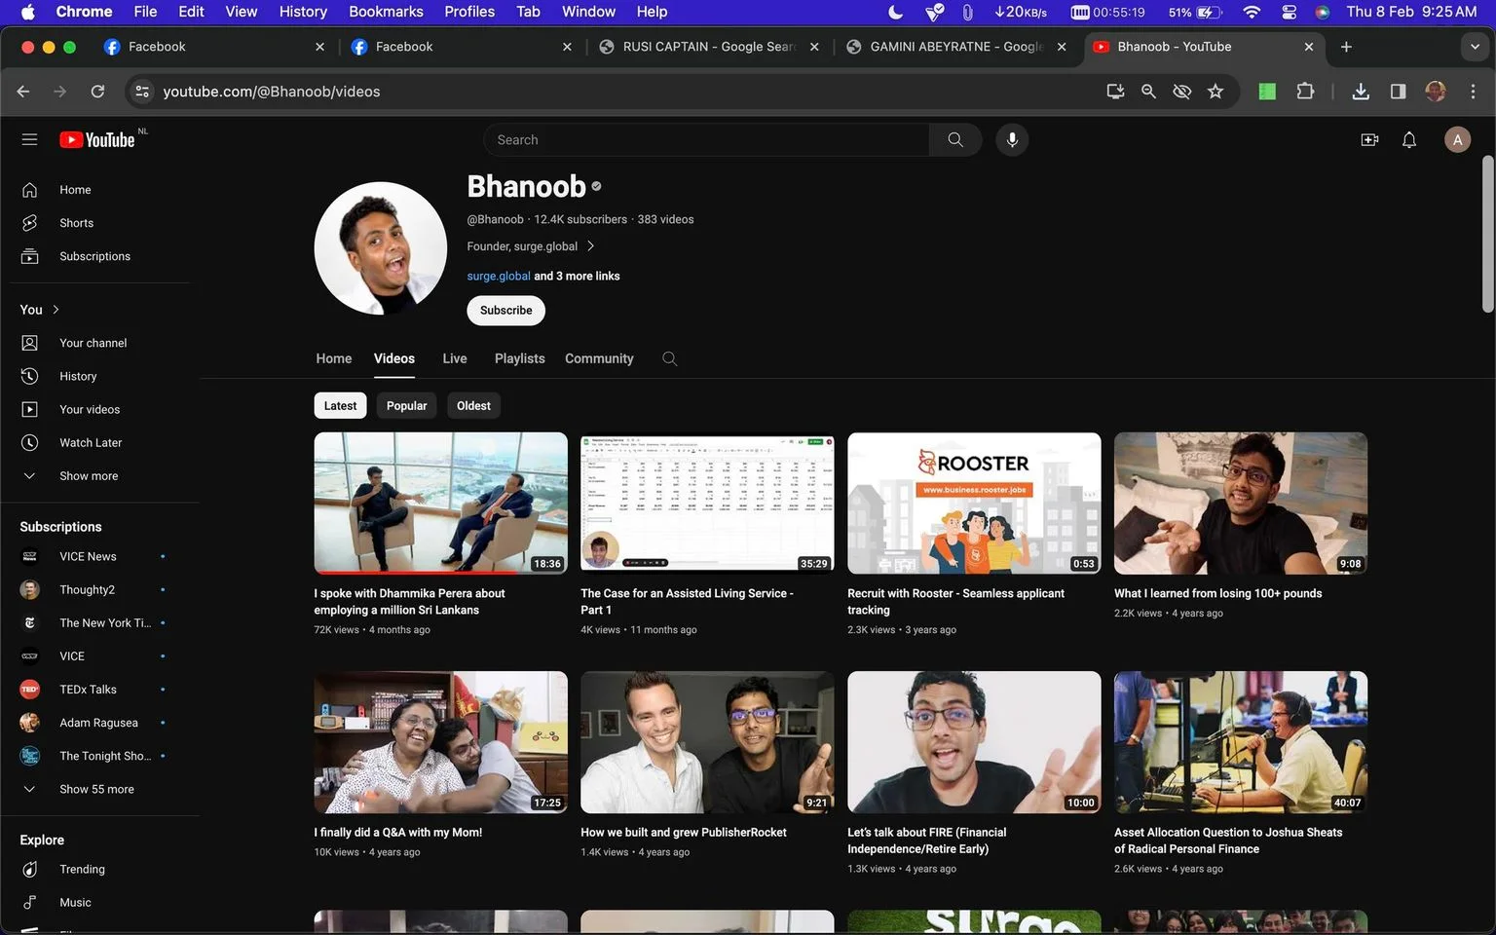Go to the YouTube logo home

[97, 139]
